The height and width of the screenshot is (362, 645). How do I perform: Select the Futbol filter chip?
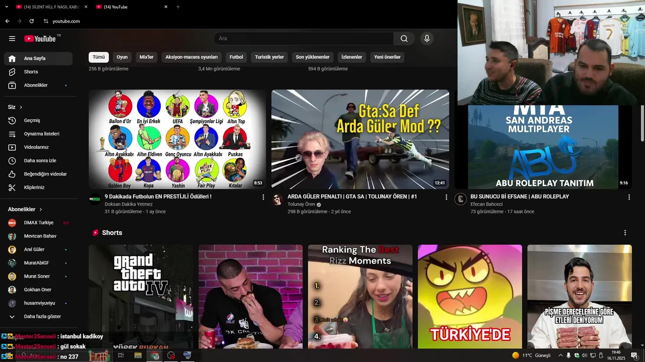click(236, 57)
